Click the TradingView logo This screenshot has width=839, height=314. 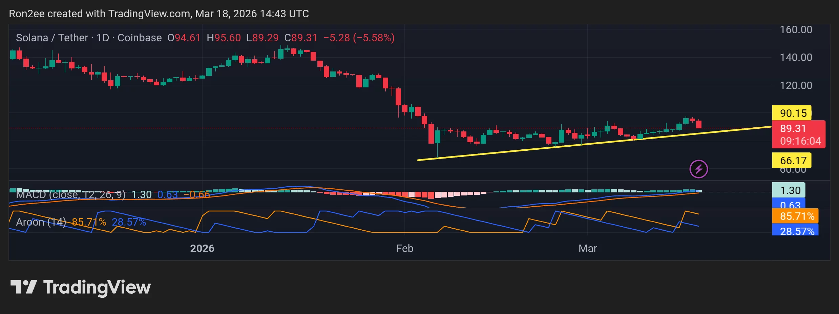80,287
